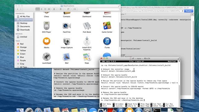Open Desktop from Finder sidebar
Viewport: 199px width, 112px height.
[x=24, y=23]
